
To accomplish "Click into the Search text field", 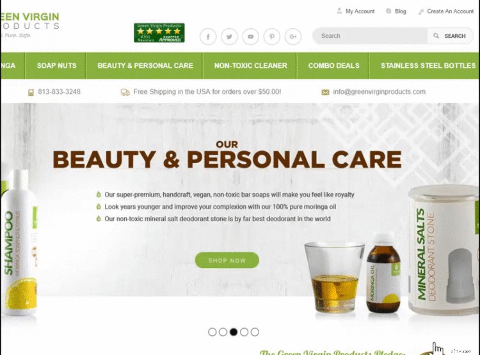I will 370,36.
